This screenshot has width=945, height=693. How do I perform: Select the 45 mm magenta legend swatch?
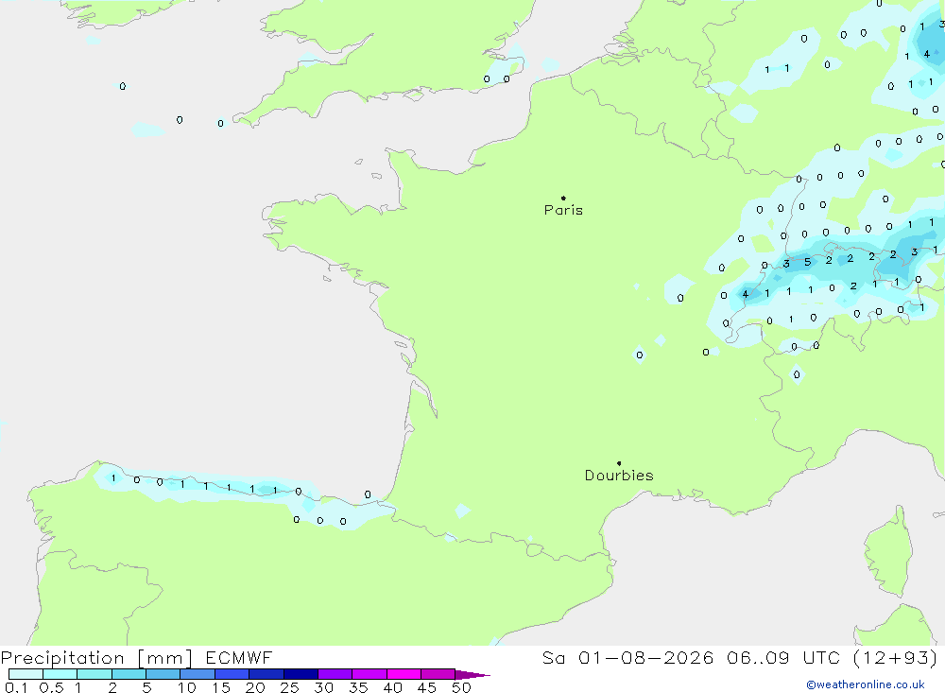click(x=438, y=674)
